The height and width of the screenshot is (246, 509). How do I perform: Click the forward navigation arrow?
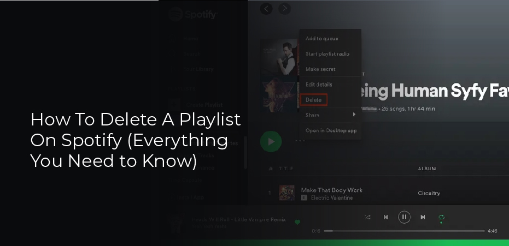click(x=284, y=9)
